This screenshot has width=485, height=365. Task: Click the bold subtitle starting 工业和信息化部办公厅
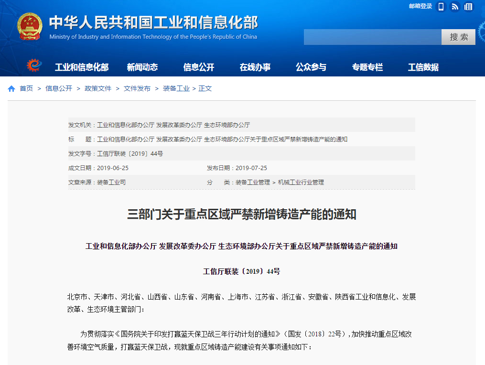242,246
